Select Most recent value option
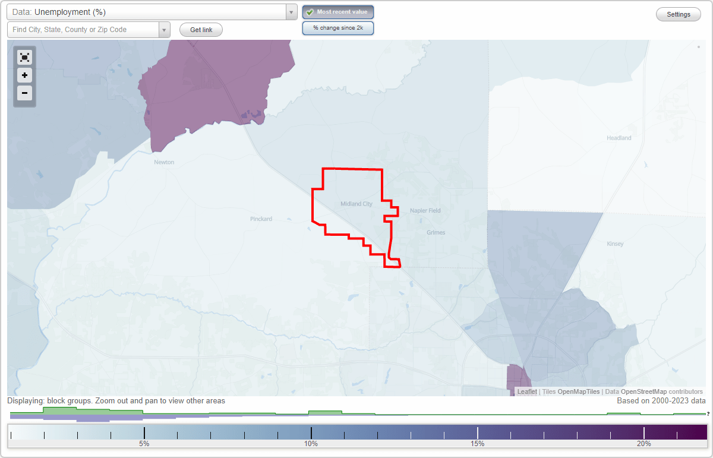 (338, 12)
